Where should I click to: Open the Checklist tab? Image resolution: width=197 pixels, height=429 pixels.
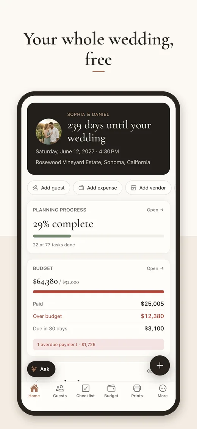pyautogui.click(x=85, y=391)
